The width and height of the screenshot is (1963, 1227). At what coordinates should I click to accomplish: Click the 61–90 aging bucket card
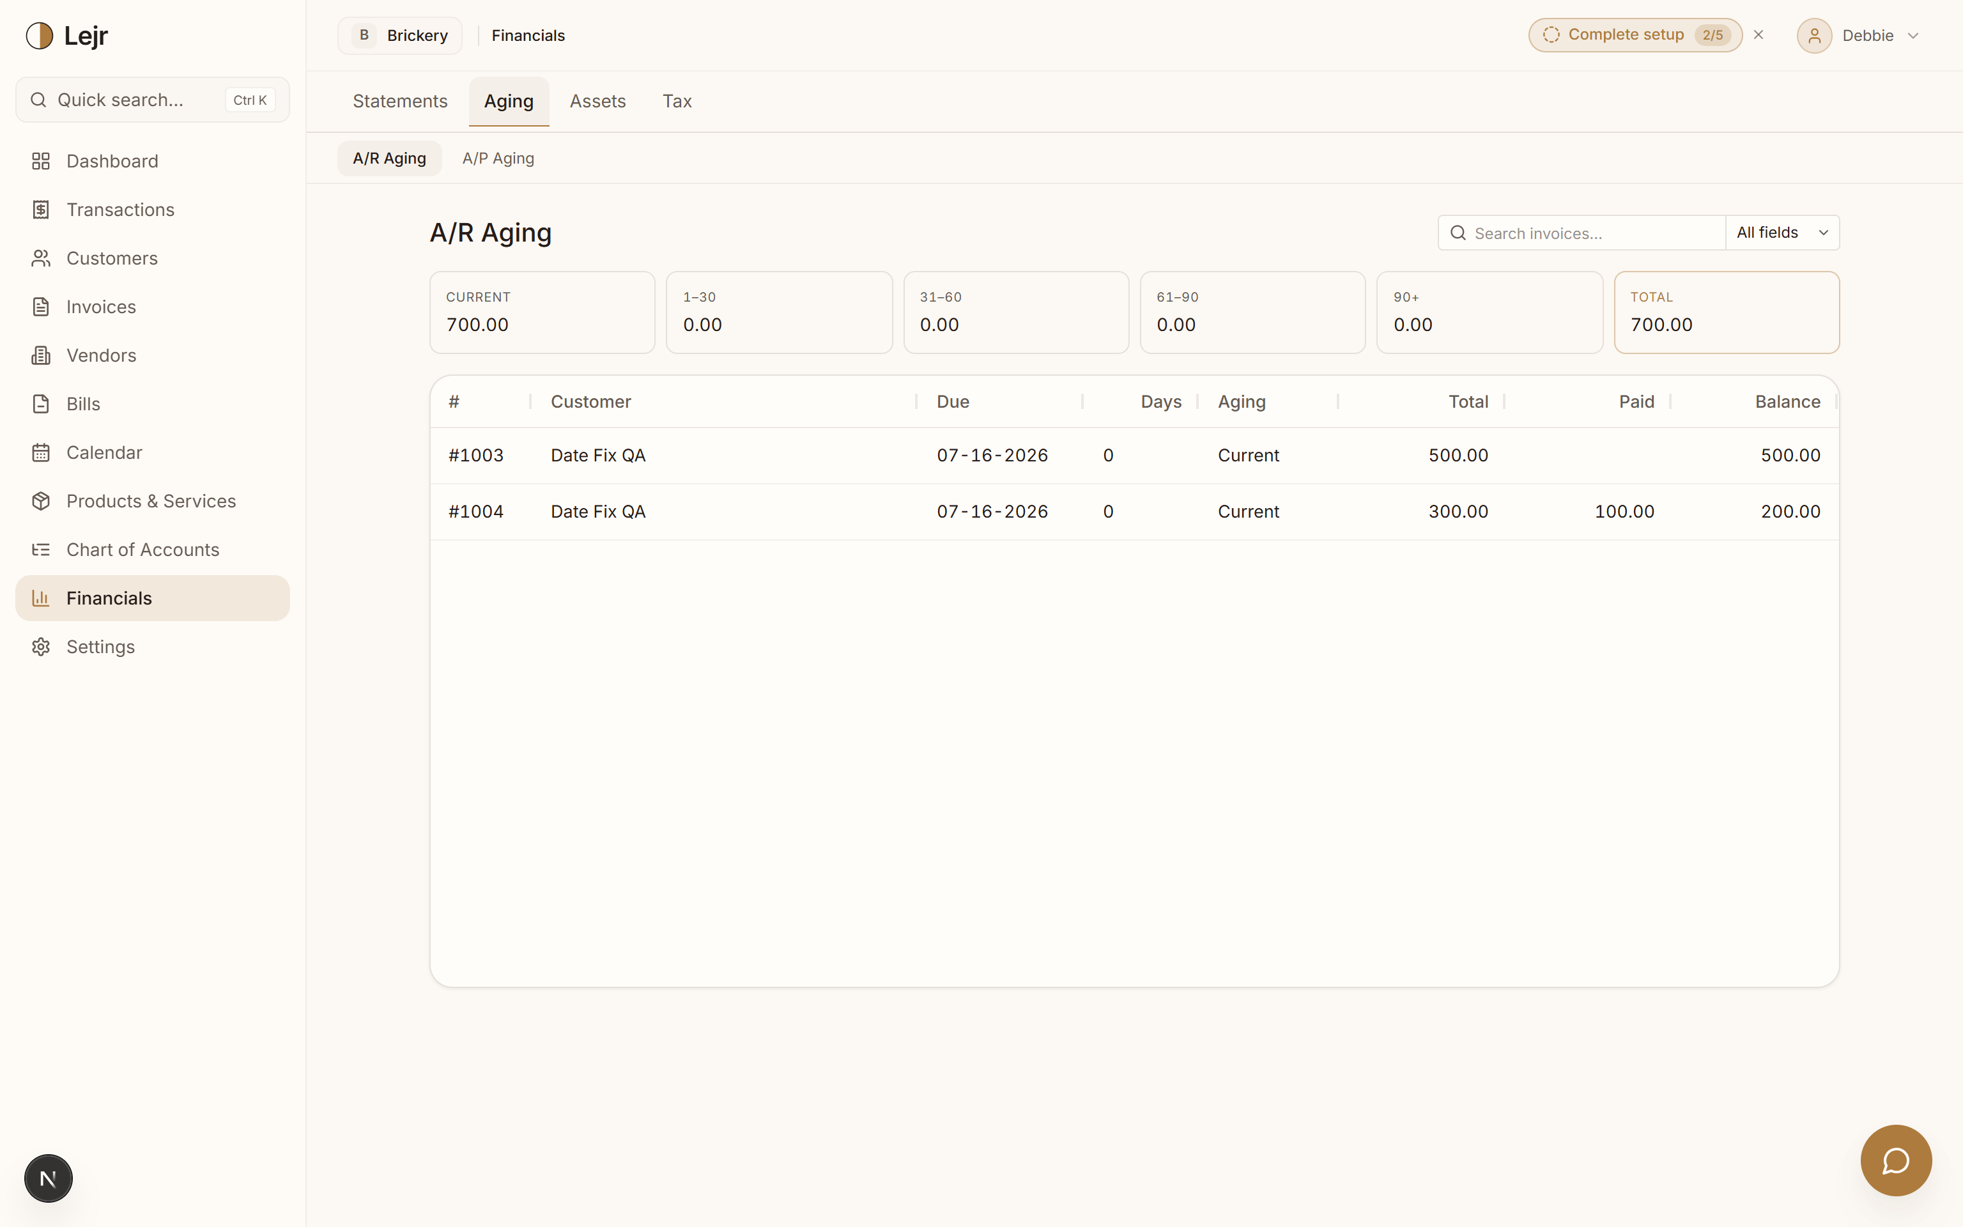pyautogui.click(x=1252, y=313)
